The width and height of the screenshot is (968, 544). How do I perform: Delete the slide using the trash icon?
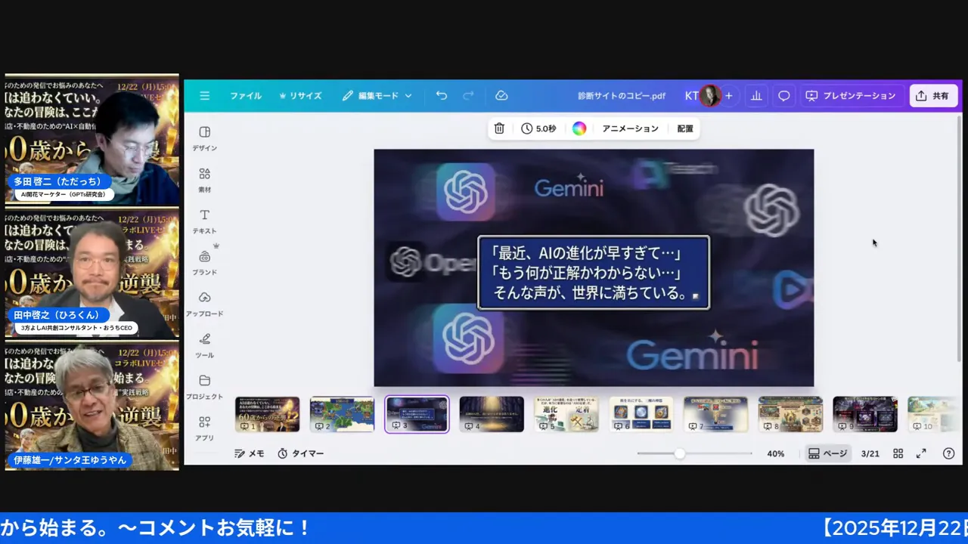498,128
